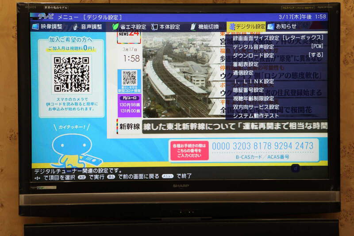Viewport: 354px width, 236px height.
Task: Click the pink 各種お手続きの際は notice box
Action: (x=189, y=151)
